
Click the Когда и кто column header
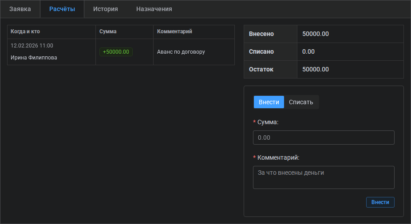point(51,31)
